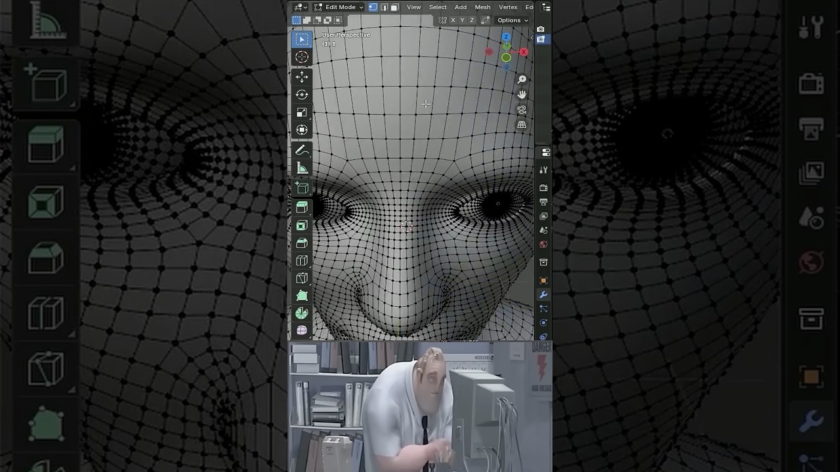Screen dimensions: 840x472
Task: Click the viewport Zoom magnifier gizmo
Action: tap(522, 80)
